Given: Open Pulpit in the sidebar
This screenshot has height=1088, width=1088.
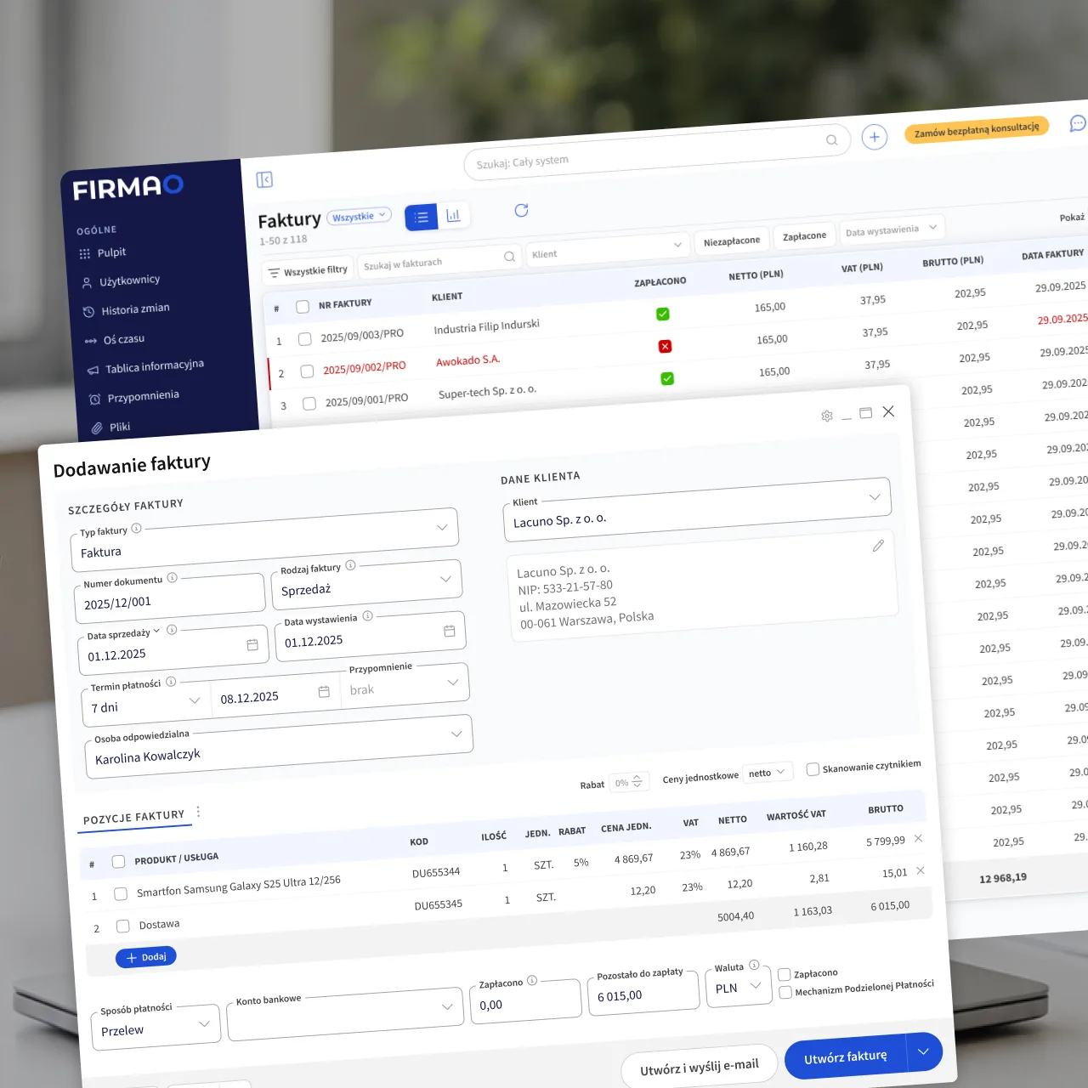Looking at the screenshot, I should click(111, 252).
